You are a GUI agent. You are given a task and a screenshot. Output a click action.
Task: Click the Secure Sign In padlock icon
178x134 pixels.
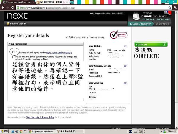click(x=8, y=24)
